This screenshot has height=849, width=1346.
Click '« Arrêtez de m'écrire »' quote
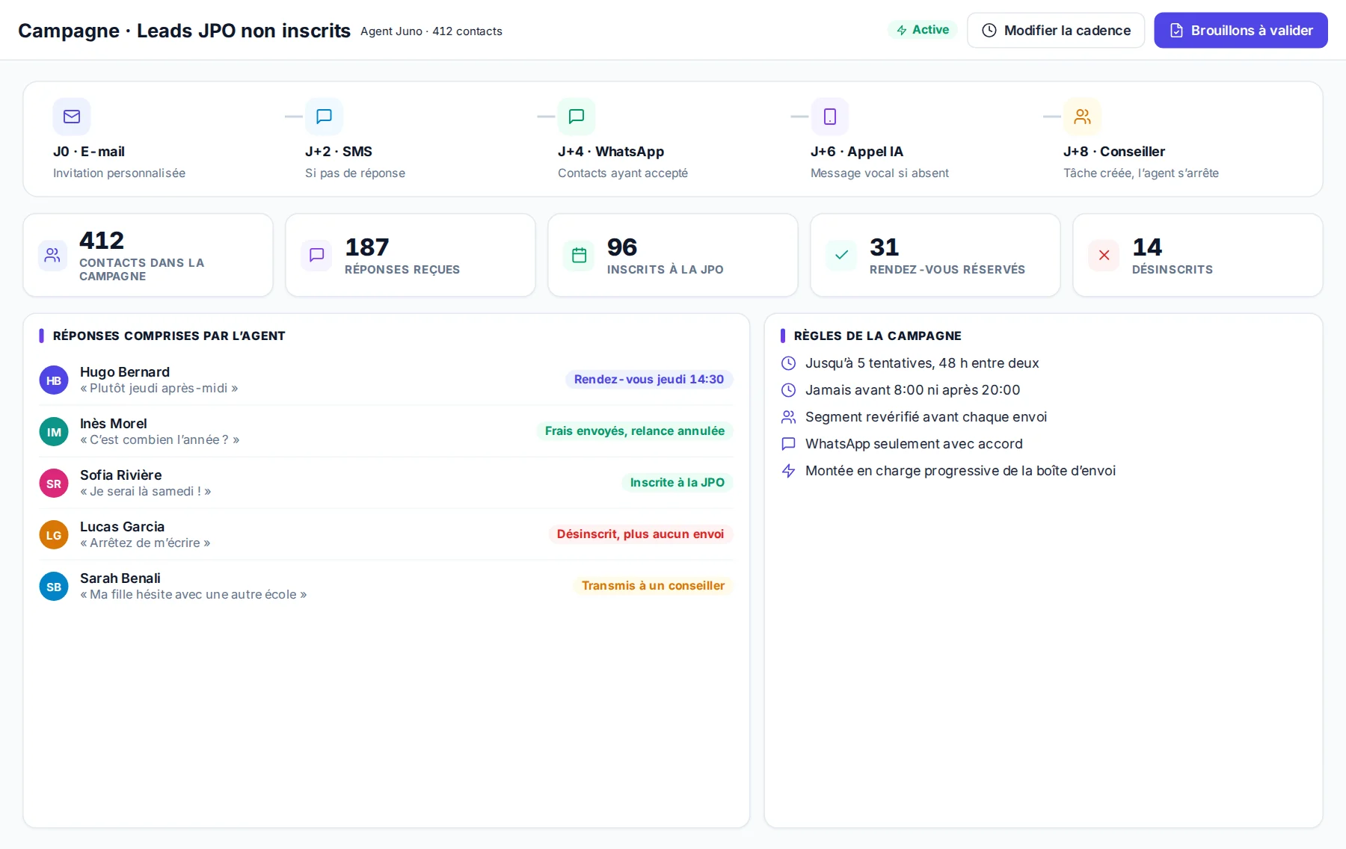coord(145,543)
